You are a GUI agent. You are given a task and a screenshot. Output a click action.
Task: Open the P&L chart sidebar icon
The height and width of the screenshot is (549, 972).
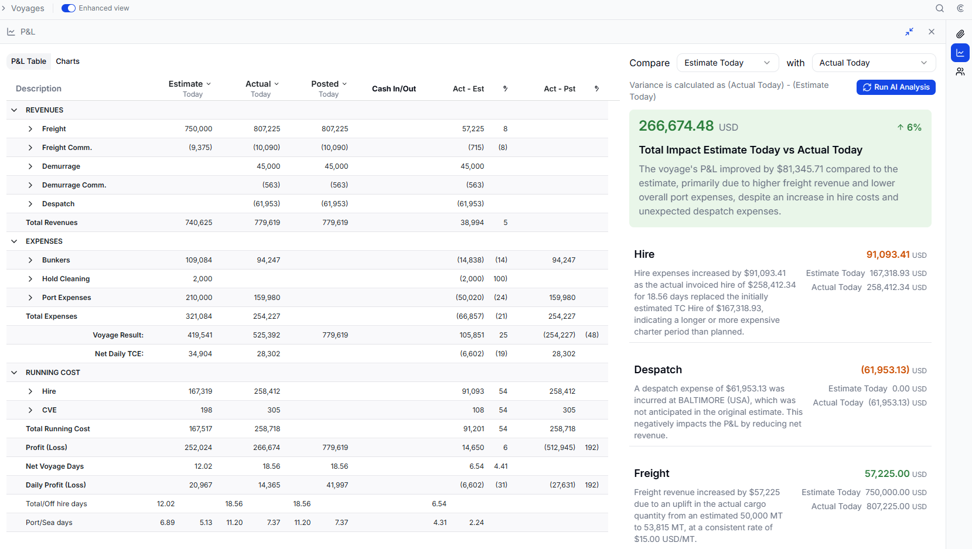click(960, 53)
